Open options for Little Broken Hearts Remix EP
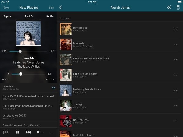The height and width of the screenshot is (137, 183). point(176,60)
